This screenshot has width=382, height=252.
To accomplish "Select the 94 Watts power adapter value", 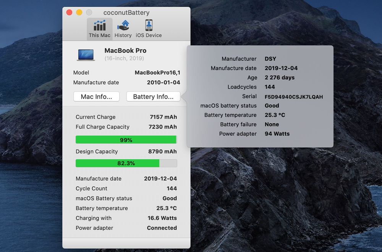I will click(277, 134).
